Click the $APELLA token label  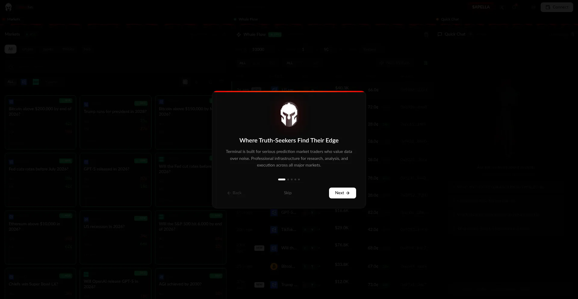click(x=481, y=7)
